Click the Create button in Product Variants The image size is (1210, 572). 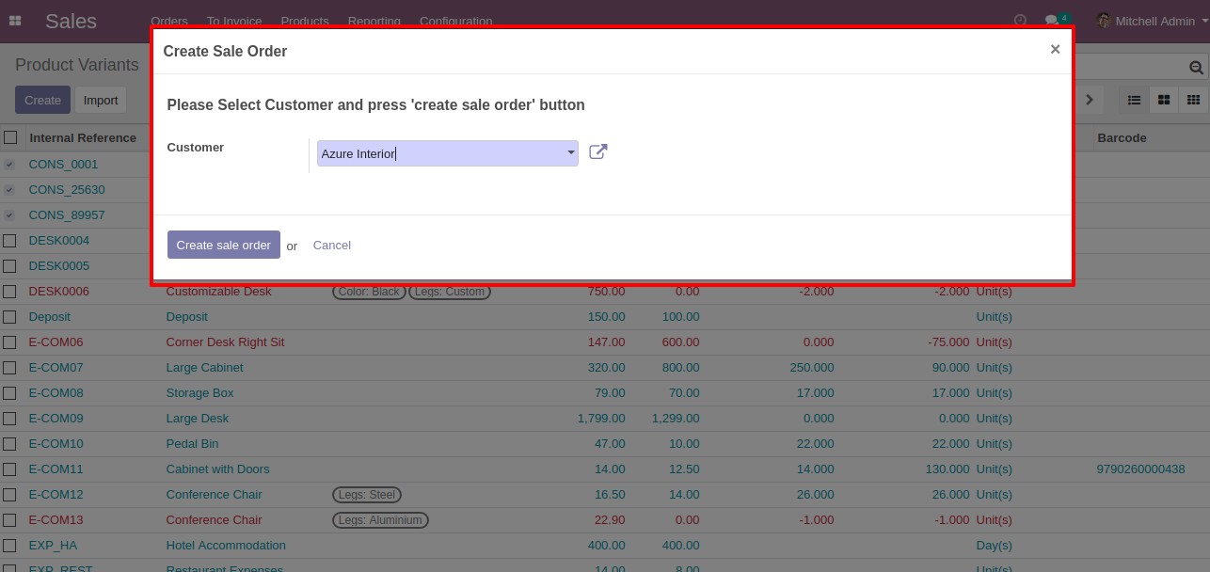[42, 100]
